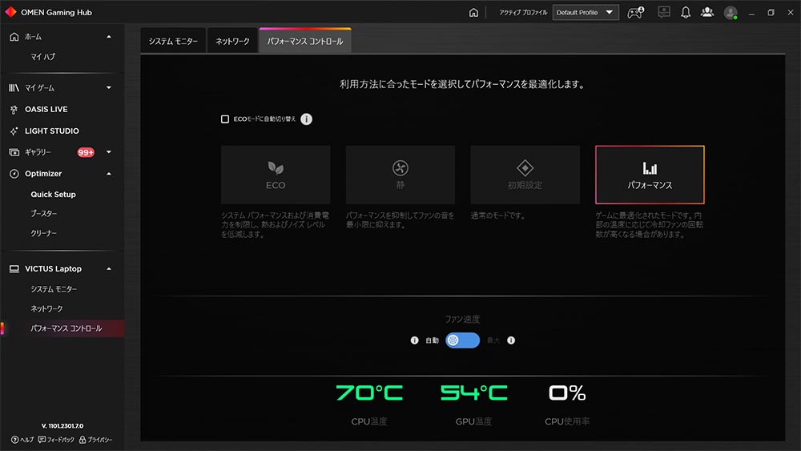Open OASIS LIVE from the sidebar
This screenshot has height=451, width=801.
(x=46, y=109)
